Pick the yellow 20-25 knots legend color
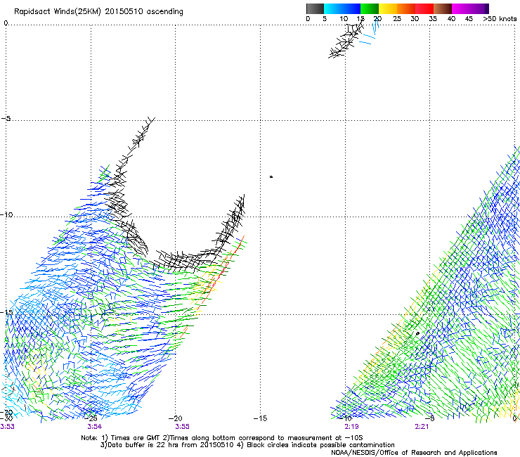This screenshot has width=520, height=457. (388, 8)
